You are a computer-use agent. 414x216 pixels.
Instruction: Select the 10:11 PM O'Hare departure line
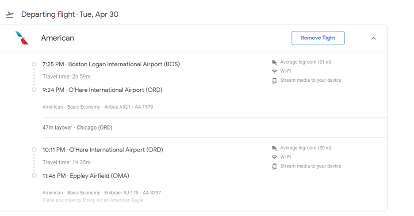click(x=103, y=150)
